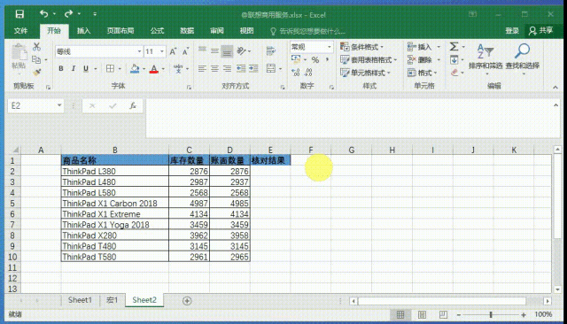Click the Borders icon
This screenshot has height=324, width=567.
coord(110,69)
